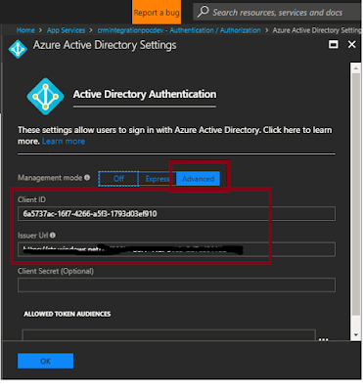Click the scrollbar down arrow

355,335
